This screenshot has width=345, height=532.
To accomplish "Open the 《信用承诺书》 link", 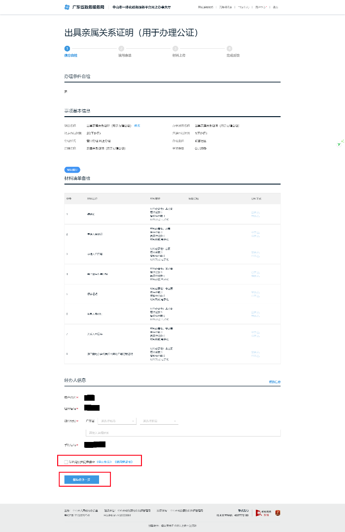I will click(x=124, y=462).
